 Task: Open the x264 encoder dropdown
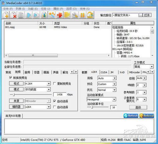coord(49,107)
